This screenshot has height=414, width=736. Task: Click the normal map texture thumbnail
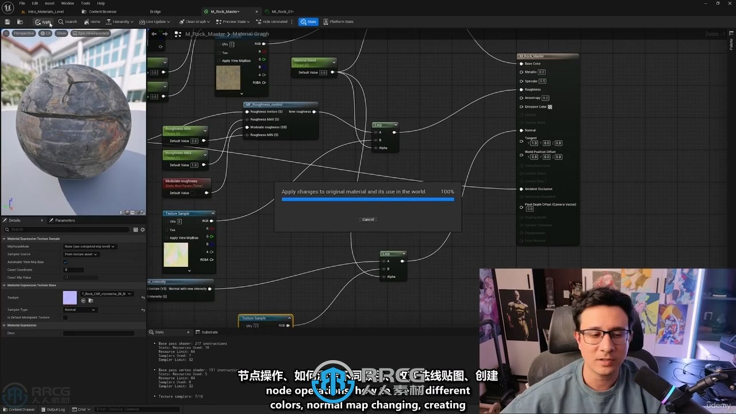70,298
